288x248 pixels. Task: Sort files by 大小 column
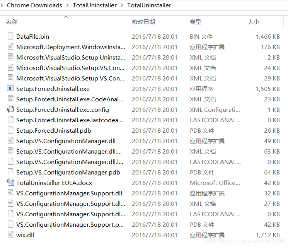point(253,22)
